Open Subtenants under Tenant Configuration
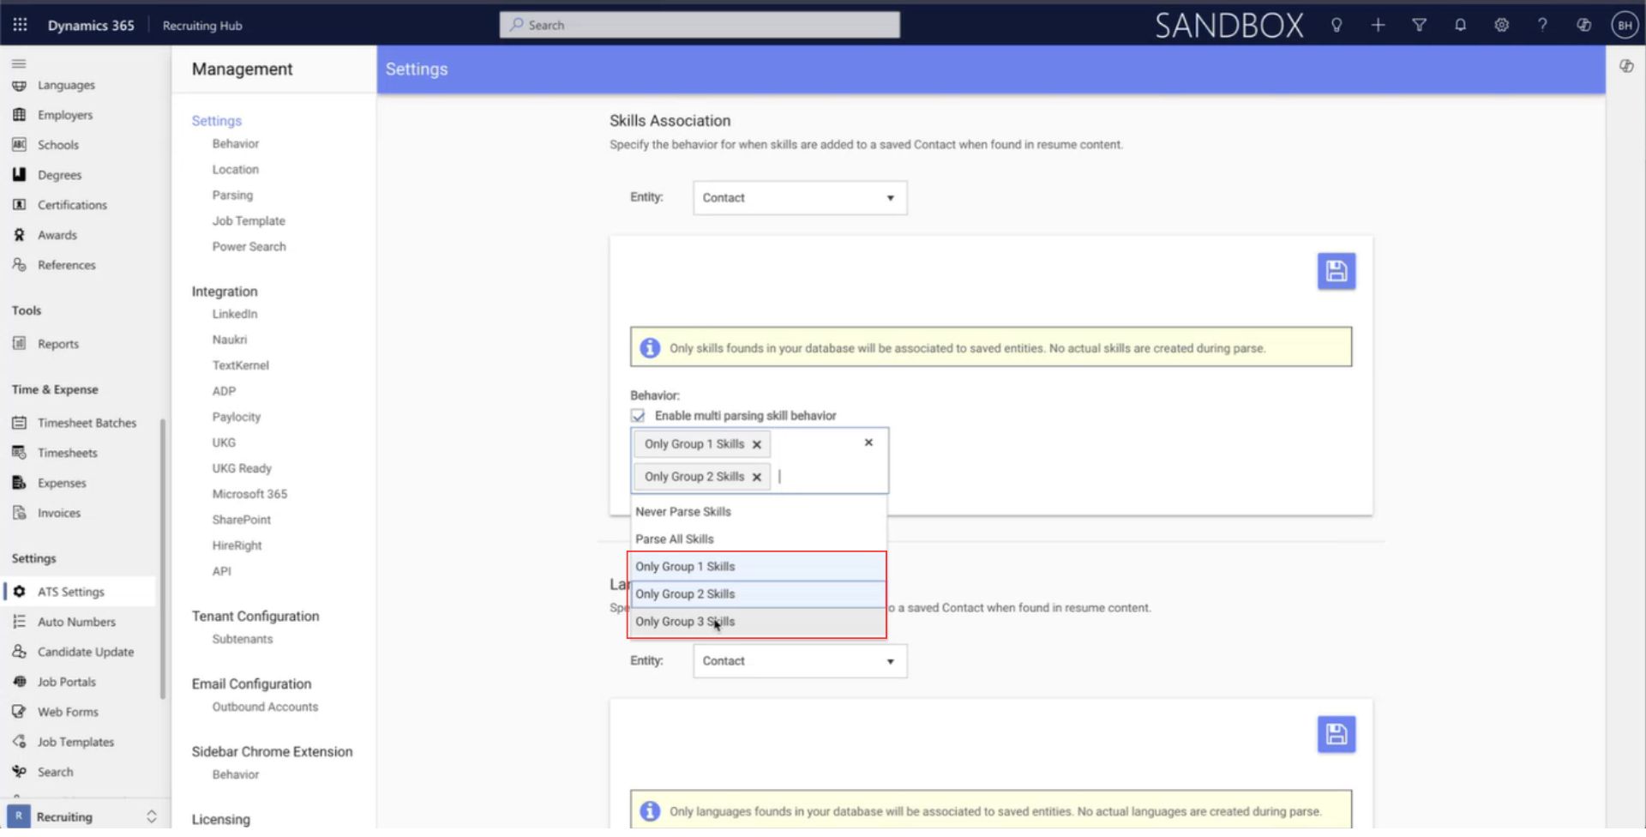Viewport: 1646px width, 837px height. click(243, 639)
